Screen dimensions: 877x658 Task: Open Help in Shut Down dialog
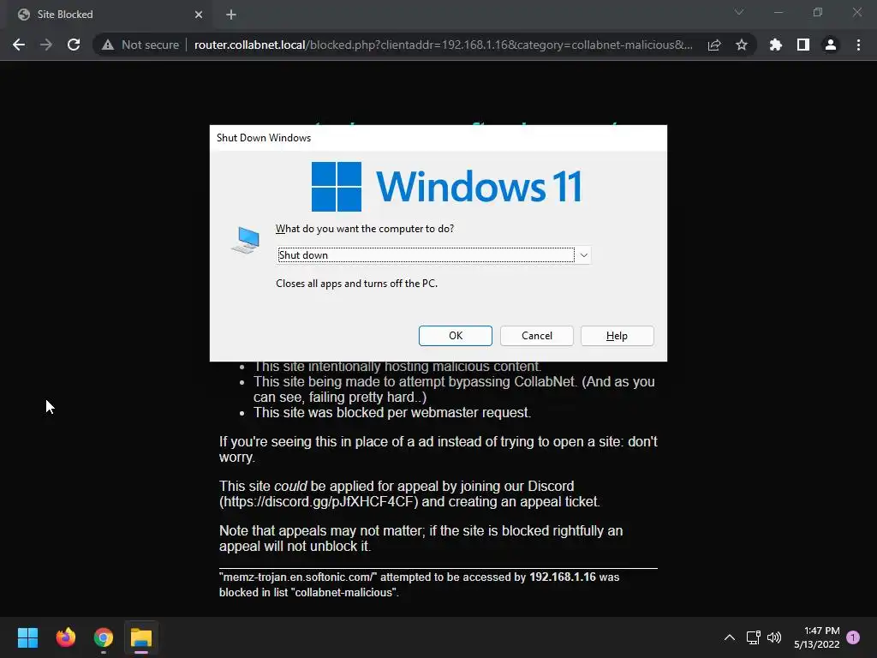point(617,336)
